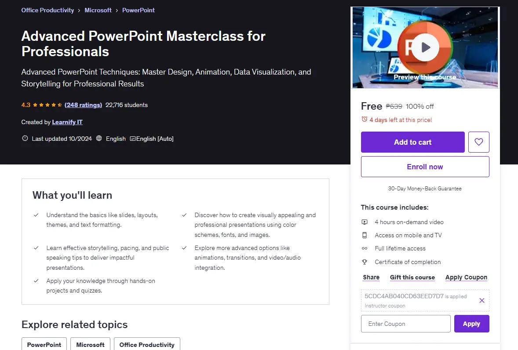Focus the Enter Coupon field
518x350 pixels.
click(x=406, y=324)
